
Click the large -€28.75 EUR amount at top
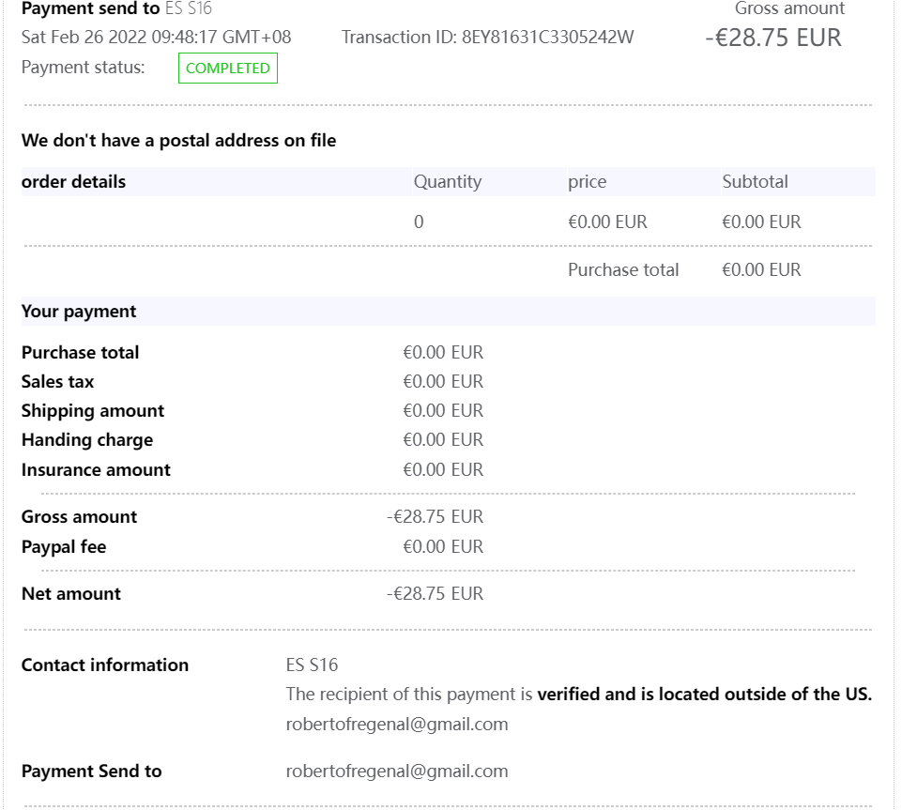[772, 38]
